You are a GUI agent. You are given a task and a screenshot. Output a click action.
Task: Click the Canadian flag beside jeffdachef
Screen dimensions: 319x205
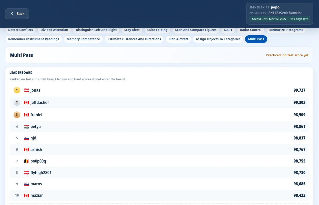26,103
